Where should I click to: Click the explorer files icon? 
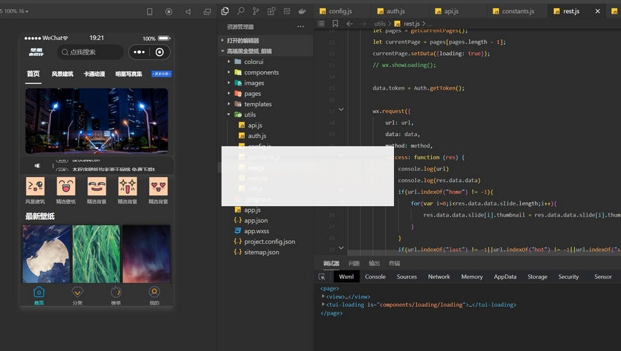(225, 11)
